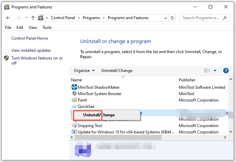Click the MiniTool ShadowMaker icon
This screenshot has width=236, height=162.
coord(74,87)
